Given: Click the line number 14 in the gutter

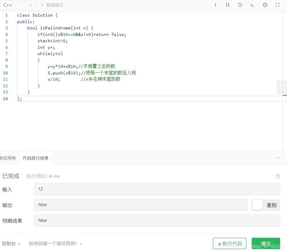Looking at the screenshot, I should coord(5,99).
